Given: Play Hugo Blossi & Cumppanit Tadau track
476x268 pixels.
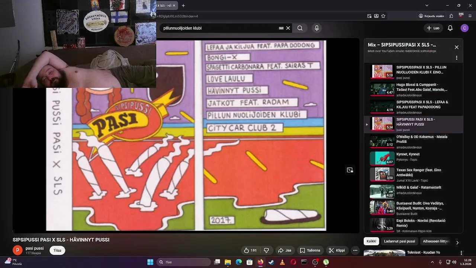Looking at the screenshot, I should click(x=414, y=89).
